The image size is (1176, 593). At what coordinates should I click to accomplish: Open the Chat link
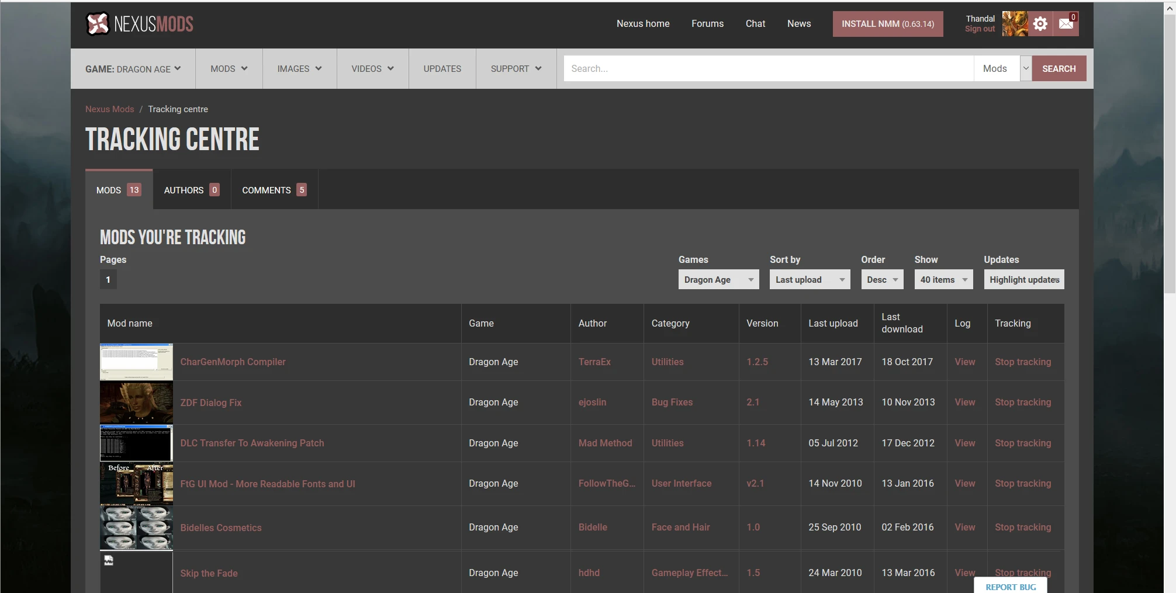(x=755, y=24)
